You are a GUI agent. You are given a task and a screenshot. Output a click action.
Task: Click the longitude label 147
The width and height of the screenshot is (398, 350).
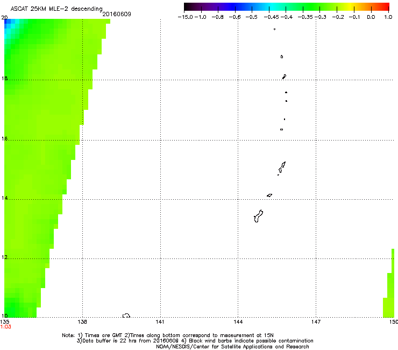click(x=316, y=322)
